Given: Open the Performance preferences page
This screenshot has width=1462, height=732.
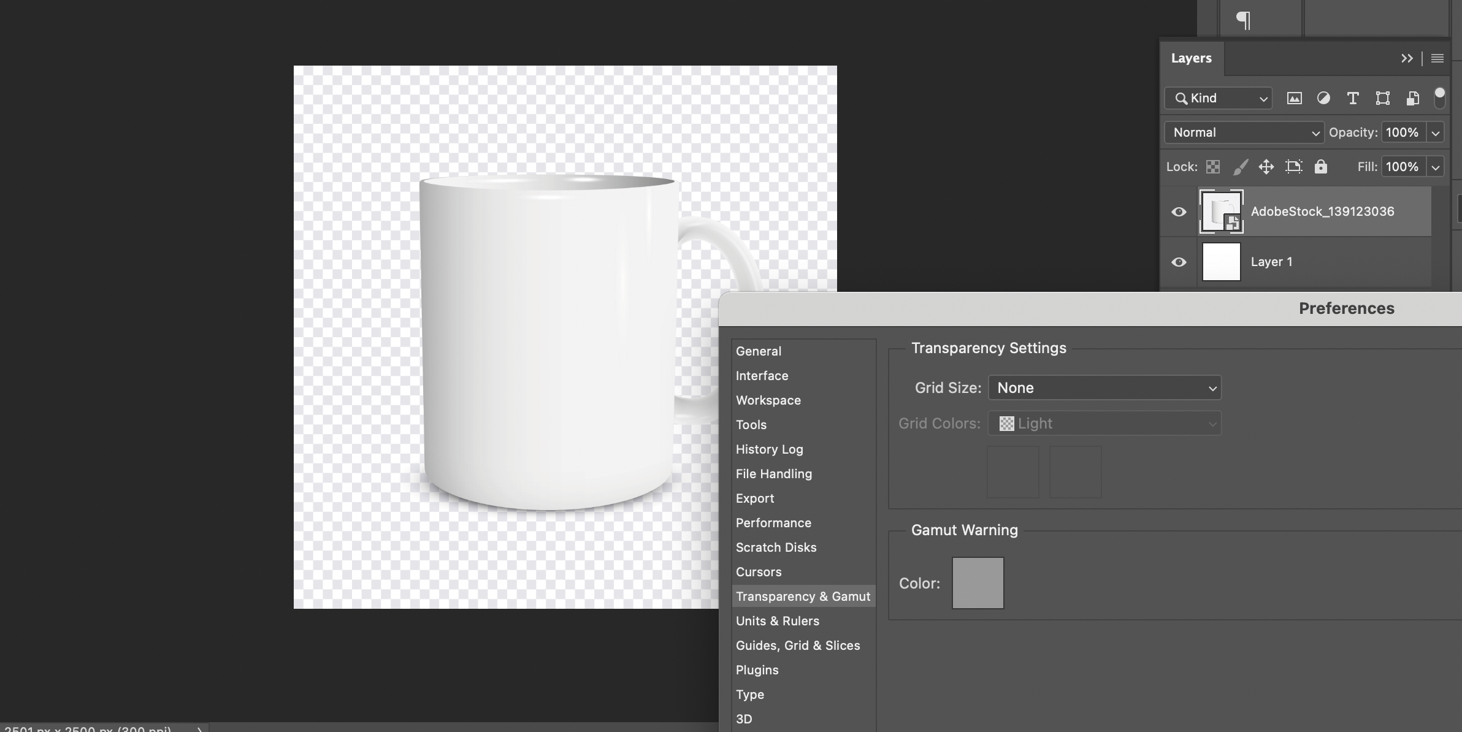Looking at the screenshot, I should click(773, 522).
